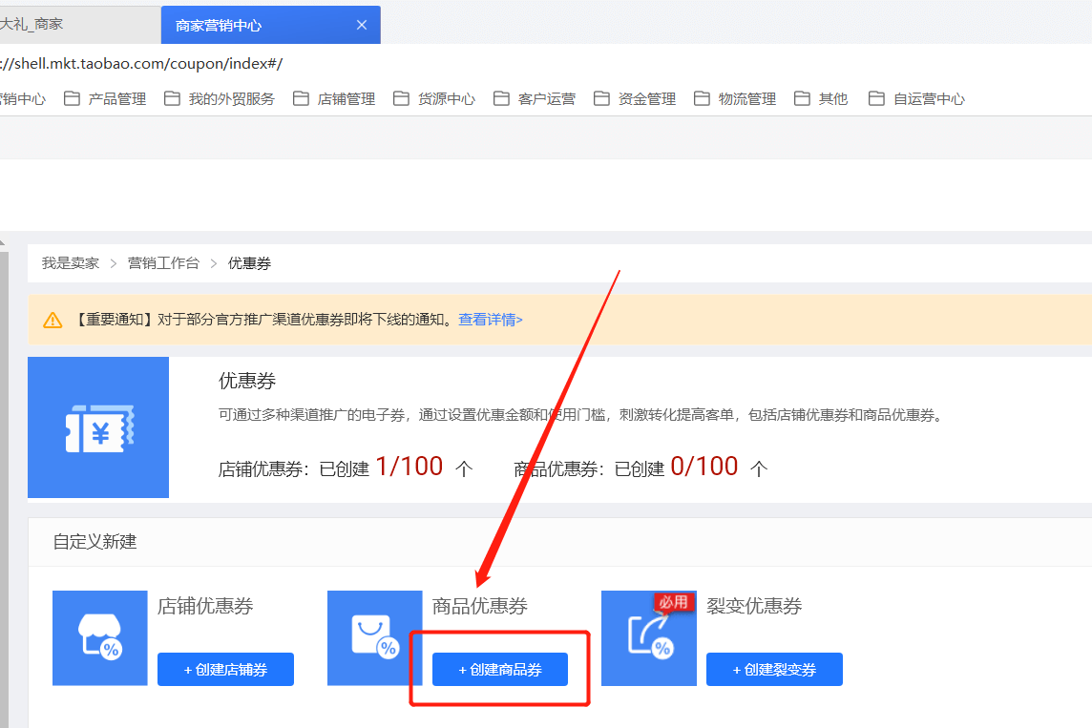Click the 1/100 shop coupon count
This screenshot has width=1092, height=728.
point(409,467)
